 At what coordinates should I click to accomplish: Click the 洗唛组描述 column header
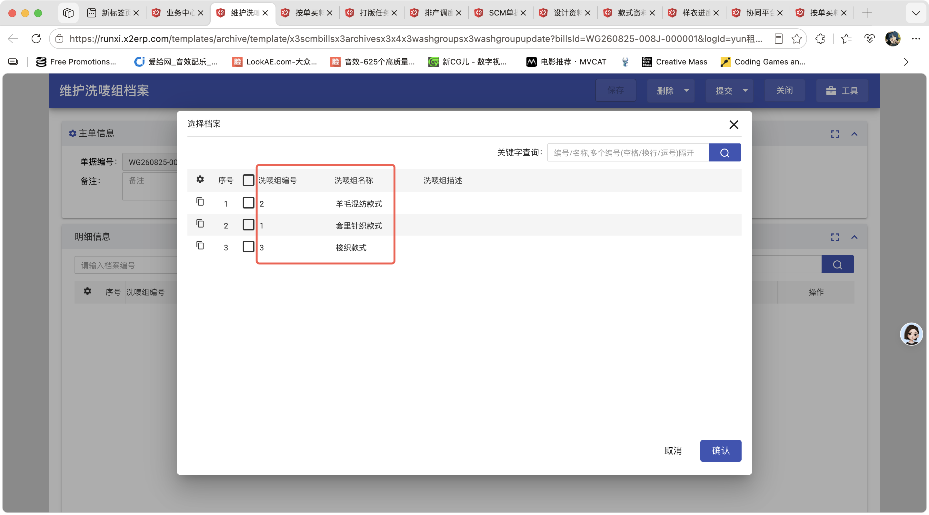pos(443,180)
